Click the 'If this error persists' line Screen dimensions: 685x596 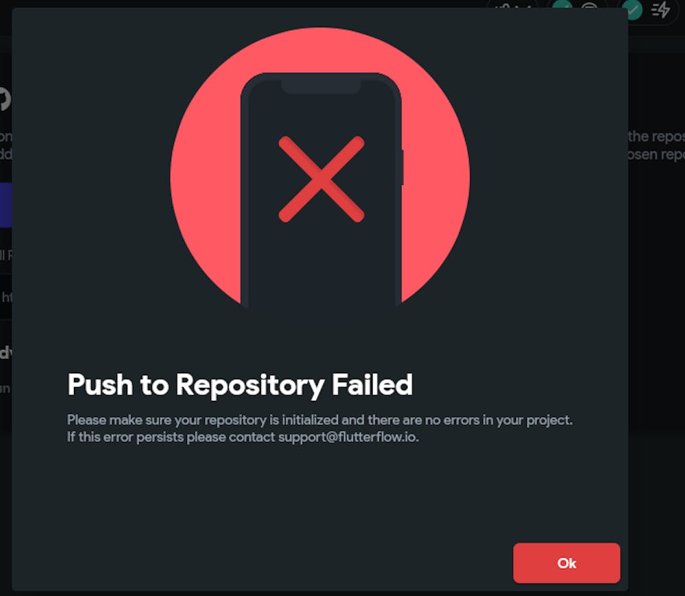[242, 437]
